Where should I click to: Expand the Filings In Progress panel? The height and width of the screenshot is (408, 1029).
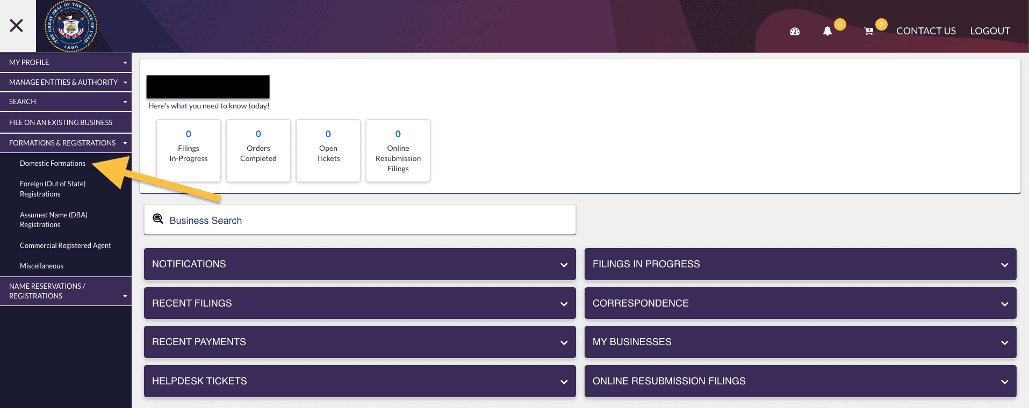point(800,264)
